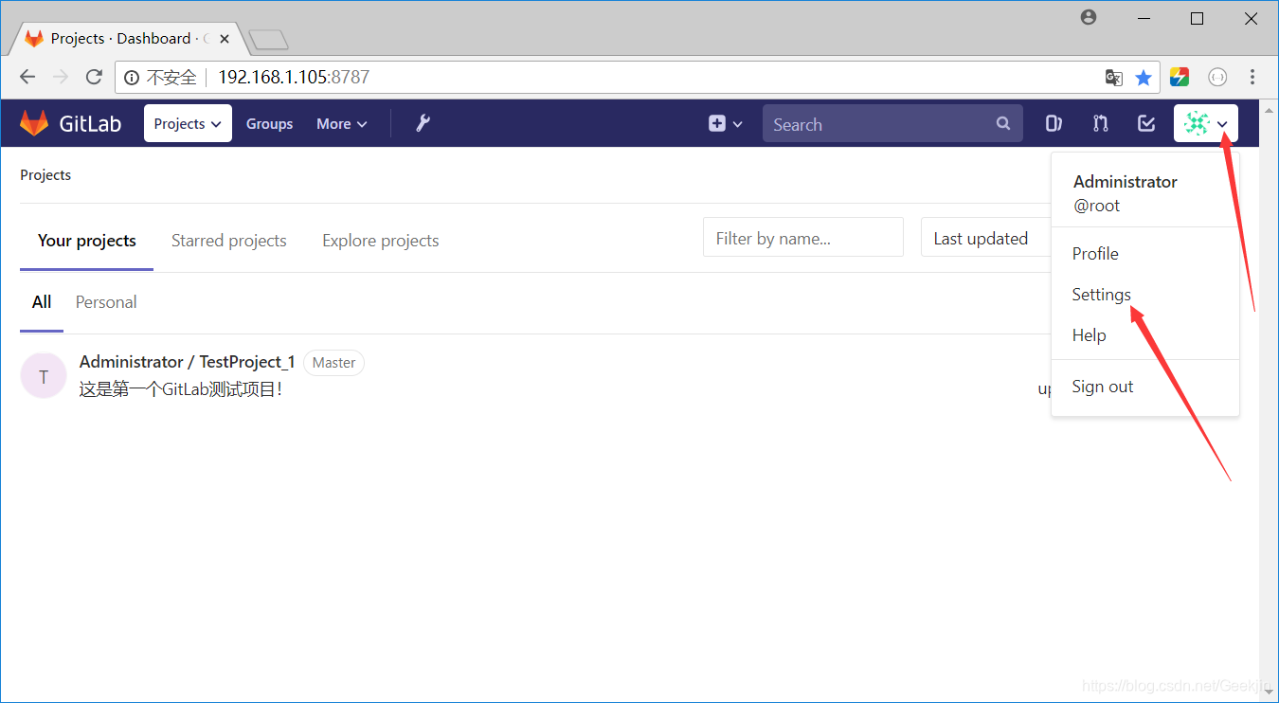Click the site info icon in address bar
This screenshot has width=1279, height=703.
(x=132, y=77)
